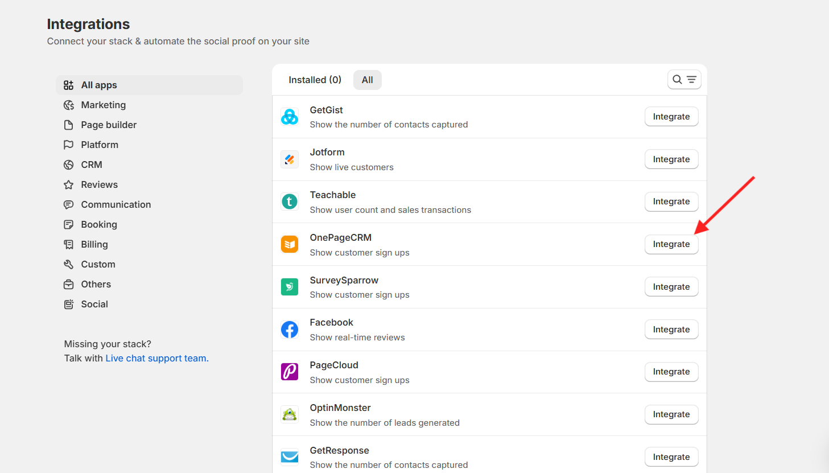Screen dimensions: 829x473
Task: Show Communication integrations
Action: 150,205
